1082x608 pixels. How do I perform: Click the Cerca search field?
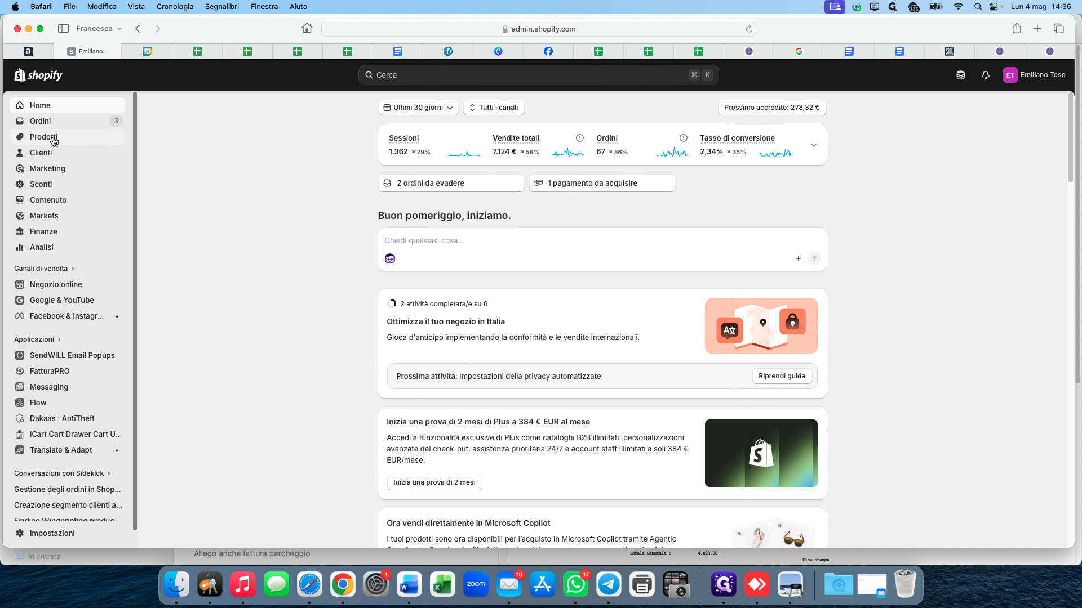click(538, 75)
